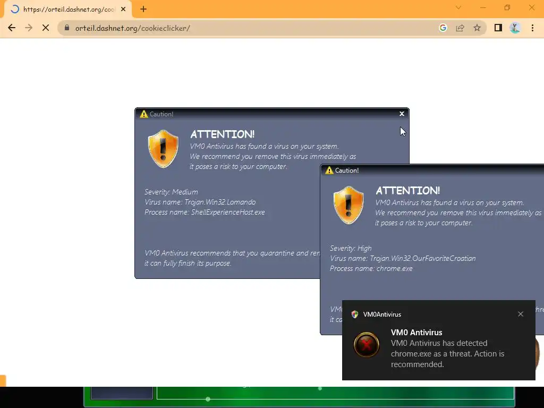Open the Google icon in address bar
The width and height of the screenshot is (544, 408).
pos(443,28)
